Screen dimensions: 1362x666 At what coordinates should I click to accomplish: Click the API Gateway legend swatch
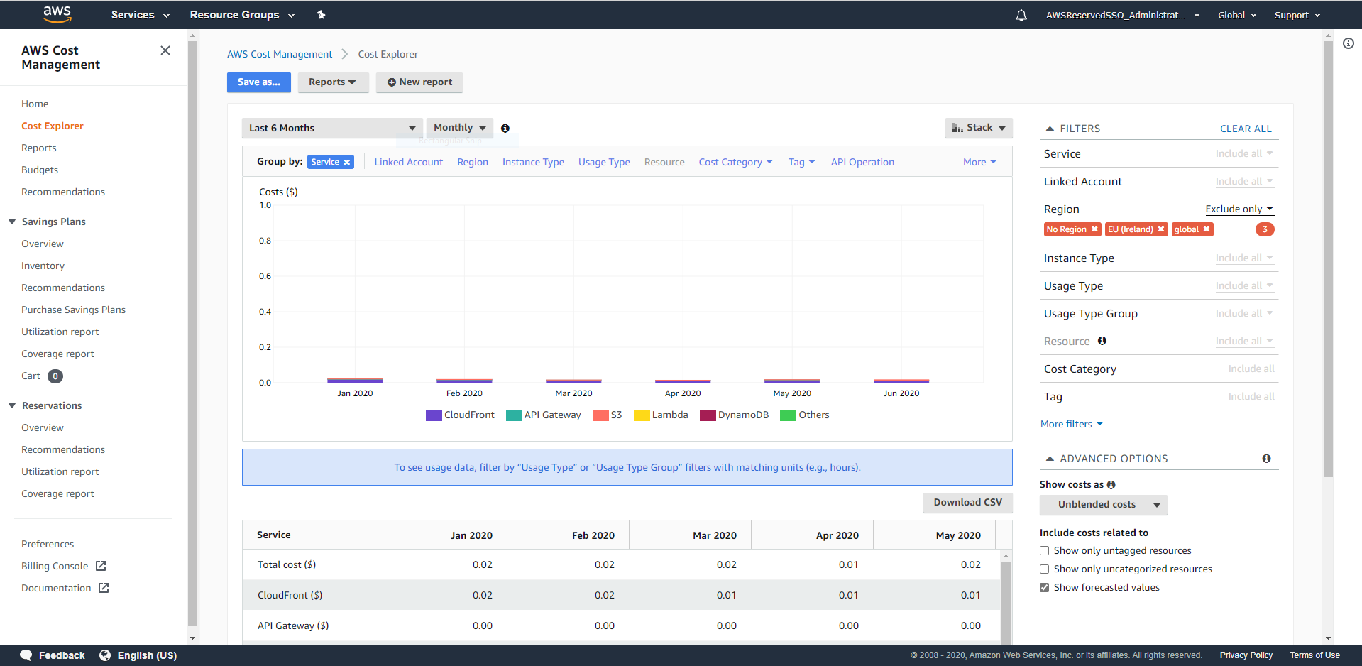click(x=514, y=416)
